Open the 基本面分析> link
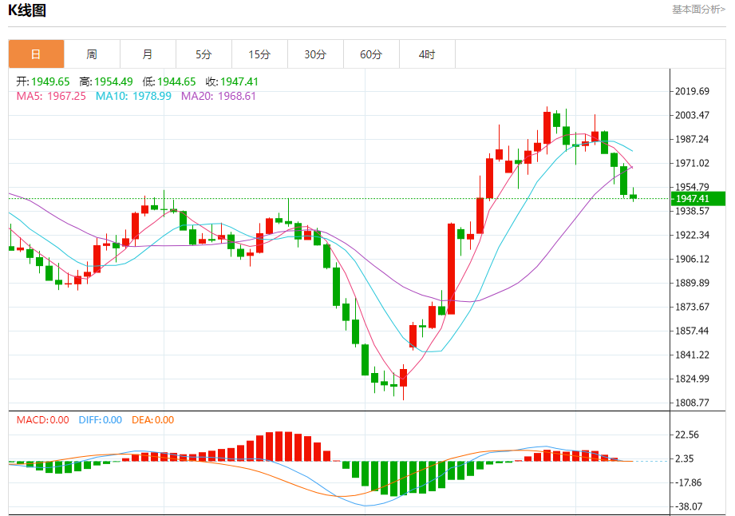The width and height of the screenshot is (735, 516). point(698,10)
